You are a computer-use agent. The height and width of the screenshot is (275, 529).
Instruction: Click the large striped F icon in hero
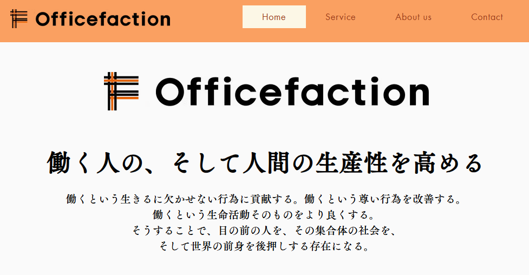coord(121,91)
